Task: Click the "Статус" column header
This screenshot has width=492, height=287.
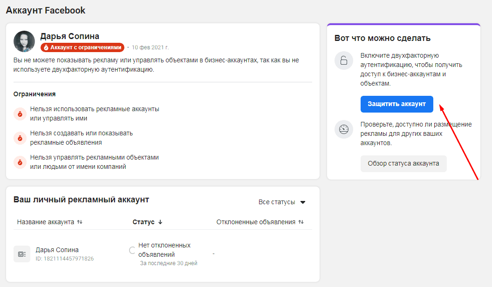Action: [143, 222]
